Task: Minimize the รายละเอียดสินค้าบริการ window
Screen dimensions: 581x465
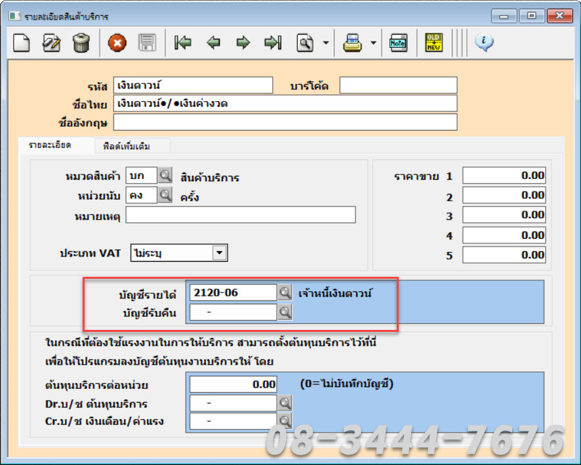Action: point(504,16)
